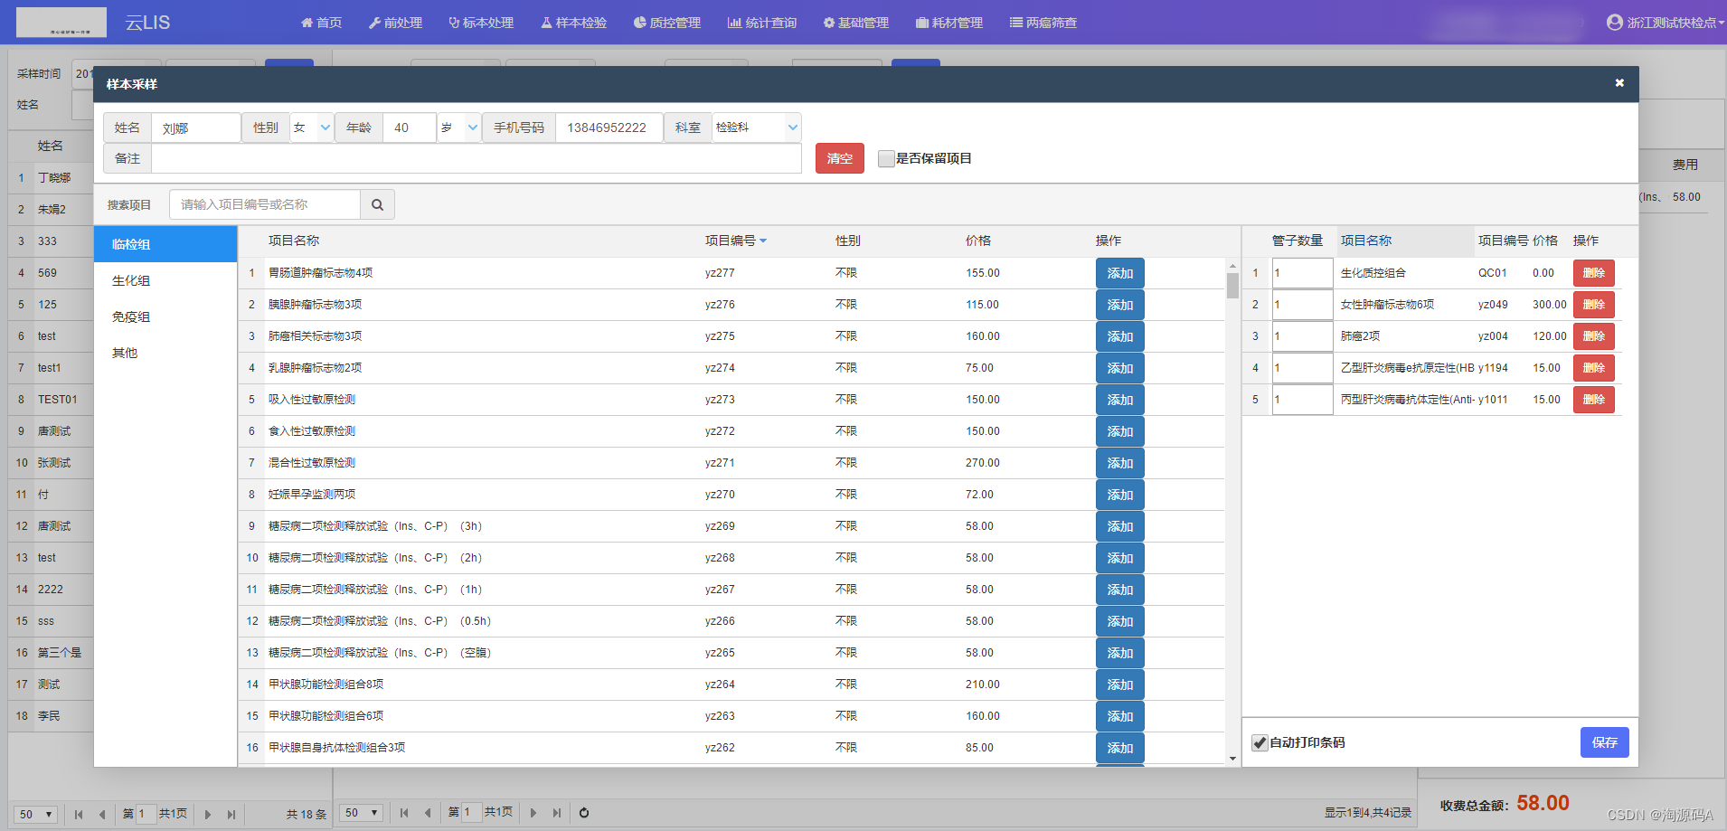The width and height of the screenshot is (1727, 831).
Task: Go to previous page in right pager
Action: click(428, 813)
